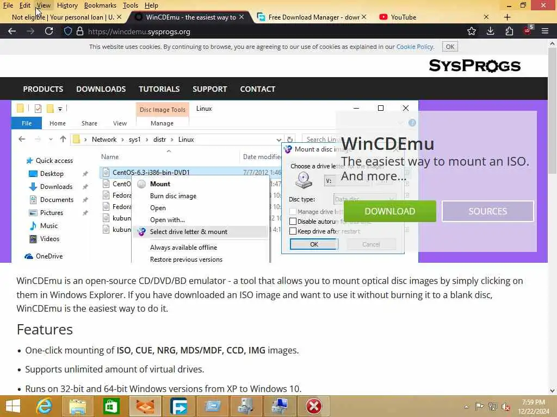The height and width of the screenshot is (417, 557).
Task: Launch Internet Explorer from the taskbar
Action: [45, 406]
